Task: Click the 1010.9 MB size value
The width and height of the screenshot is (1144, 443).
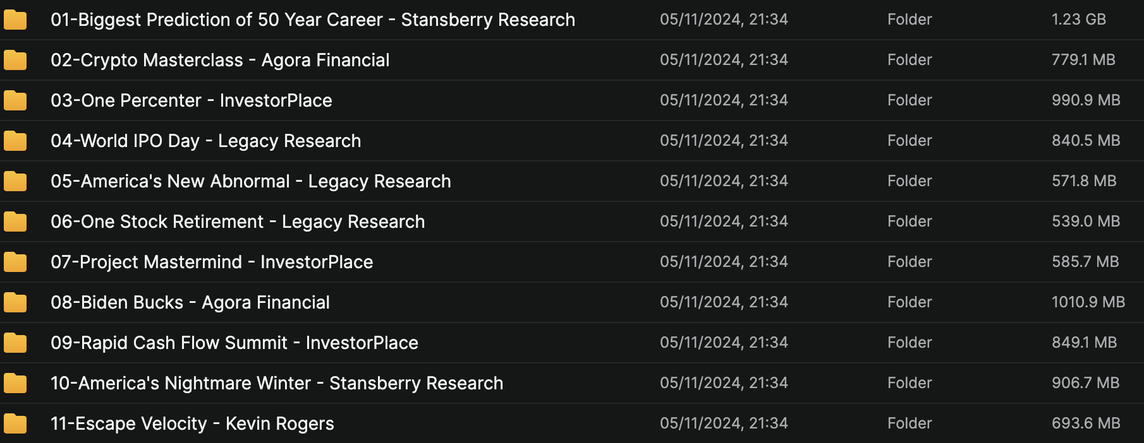Action: (1088, 302)
